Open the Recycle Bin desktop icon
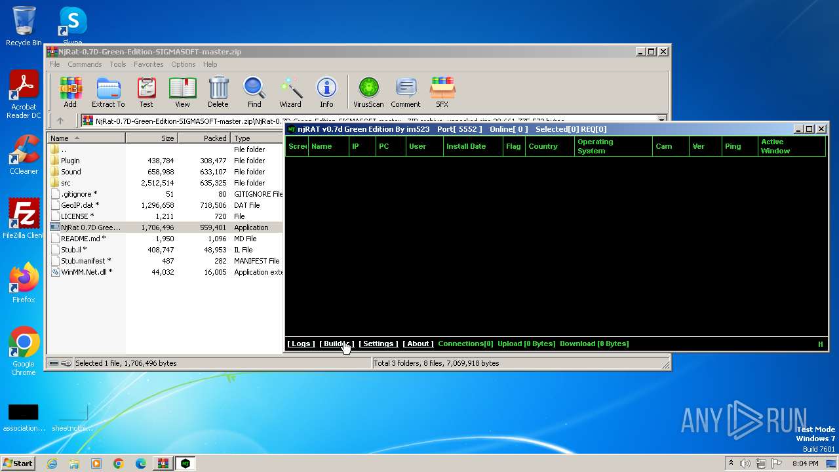The height and width of the screenshot is (472, 839). point(24,26)
